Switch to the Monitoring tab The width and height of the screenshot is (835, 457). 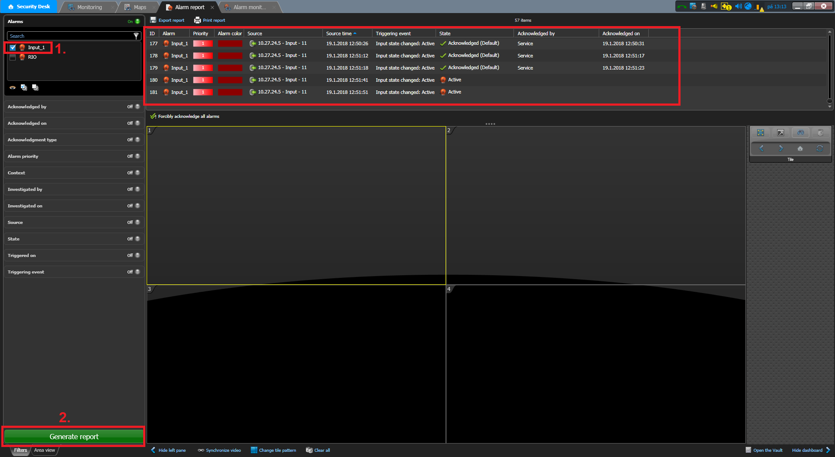(x=89, y=7)
